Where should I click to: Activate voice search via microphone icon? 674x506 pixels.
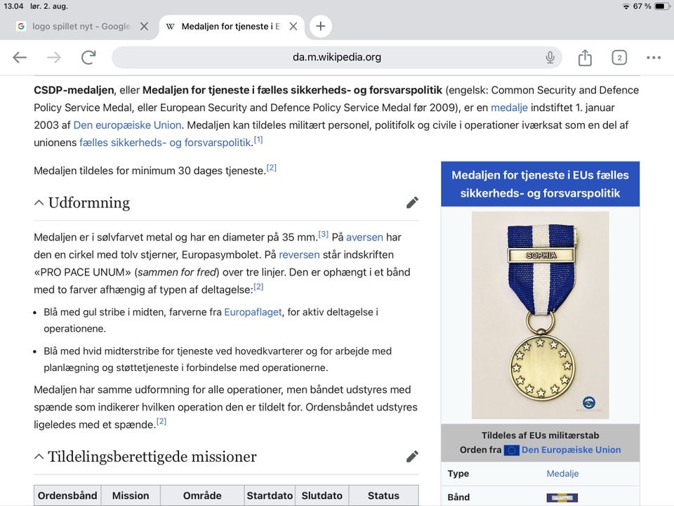(550, 57)
